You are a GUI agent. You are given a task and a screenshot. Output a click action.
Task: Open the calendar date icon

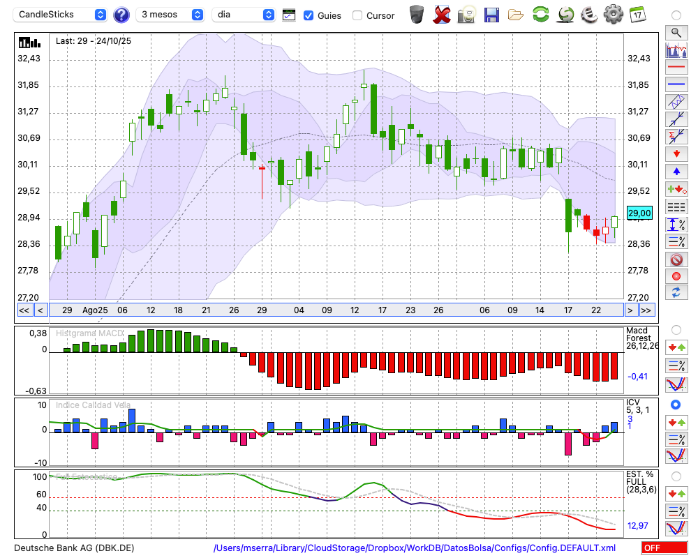click(637, 15)
